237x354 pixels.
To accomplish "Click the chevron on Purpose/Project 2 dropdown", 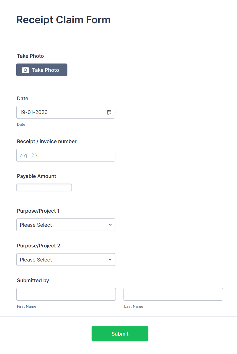I will click(110, 259).
